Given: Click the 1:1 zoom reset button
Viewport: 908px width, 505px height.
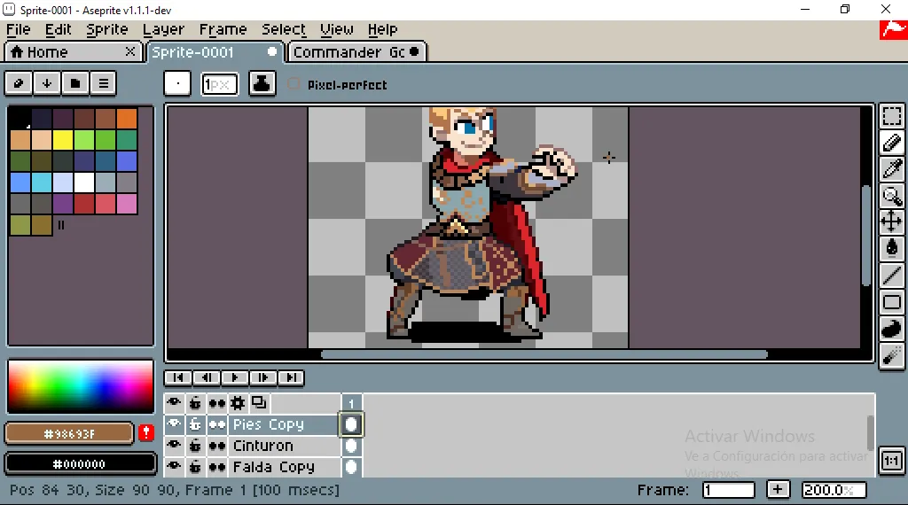Looking at the screenshot, I should 891,461.
